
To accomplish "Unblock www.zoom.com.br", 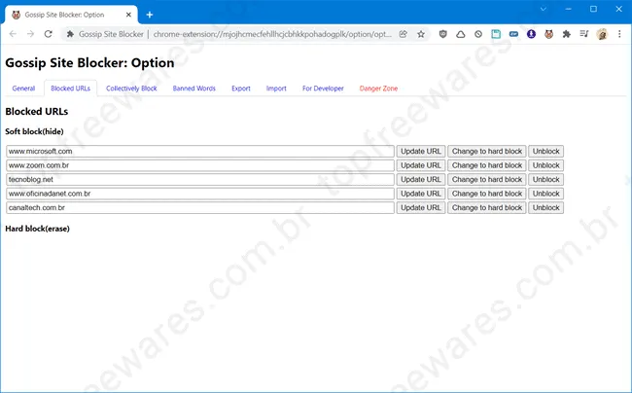I will pyautogui.click(x=546, y=165).
